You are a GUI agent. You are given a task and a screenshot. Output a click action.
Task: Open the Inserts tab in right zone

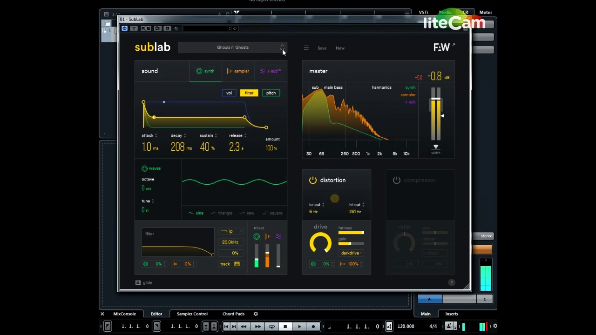point(452,314)
